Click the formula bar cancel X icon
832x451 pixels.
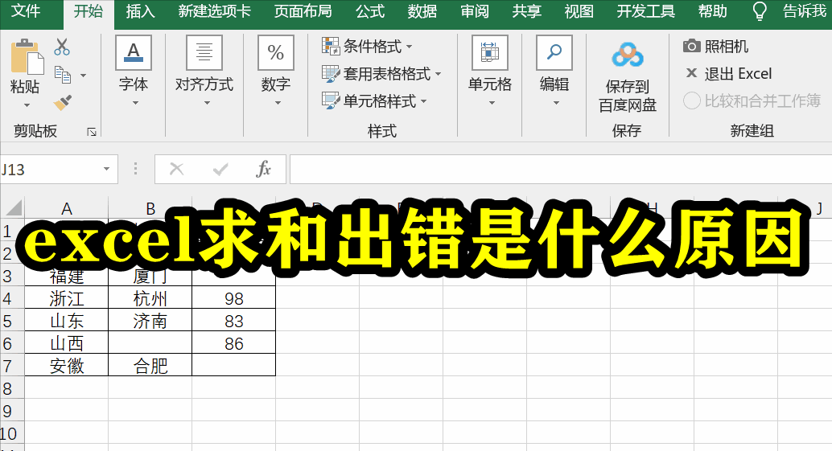click(176, 170)
